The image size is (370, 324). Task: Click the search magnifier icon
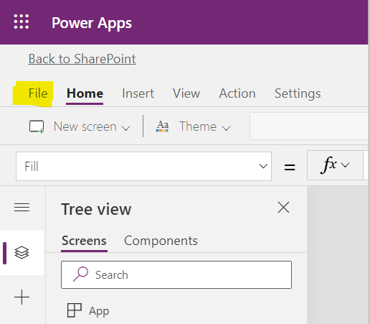coord(80,274)
